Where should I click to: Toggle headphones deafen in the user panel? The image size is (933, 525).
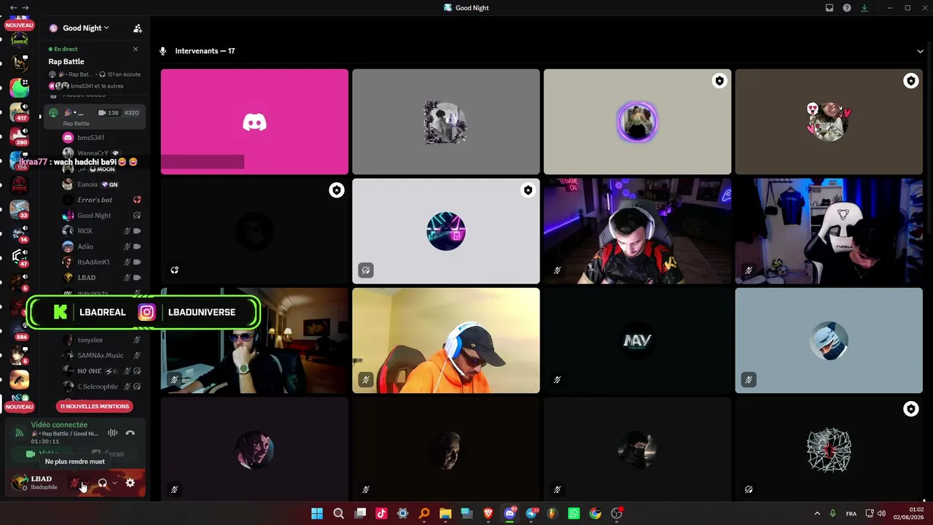pyautogui.click(x=102, y=483)
